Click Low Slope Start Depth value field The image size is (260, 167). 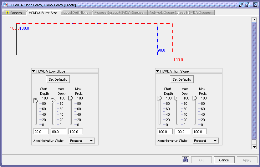41,132
